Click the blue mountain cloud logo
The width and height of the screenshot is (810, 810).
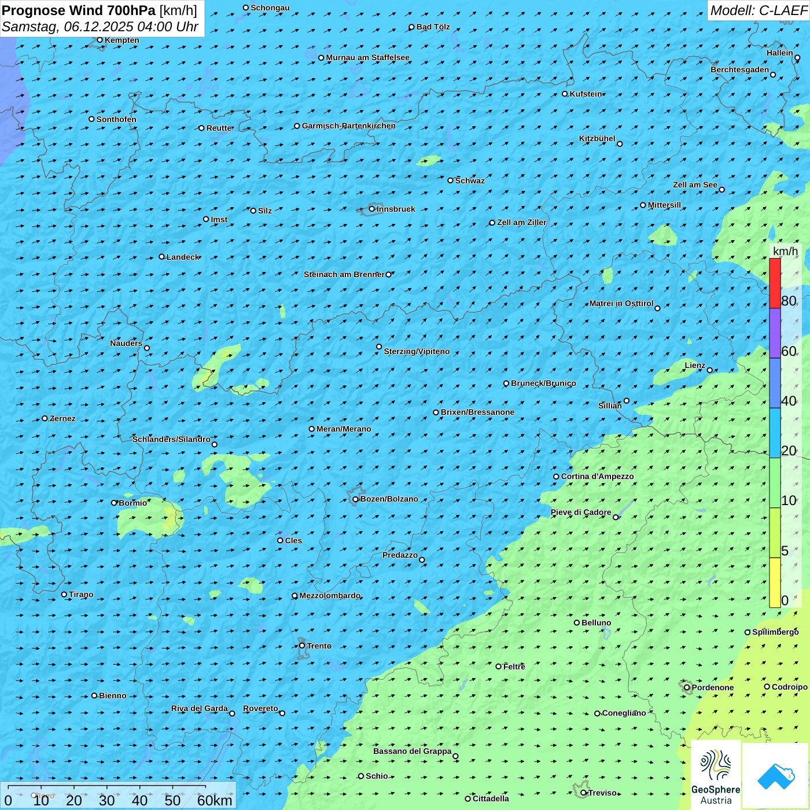click(775, 776)
